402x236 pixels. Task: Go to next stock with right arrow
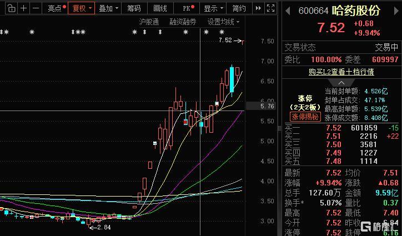(396, 11)
